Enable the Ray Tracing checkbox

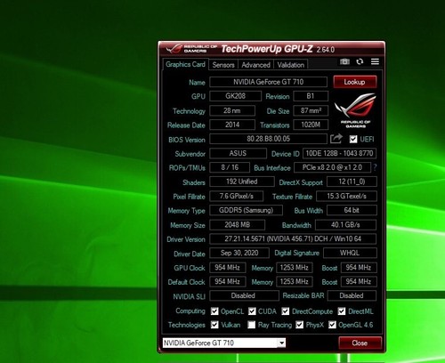252,325
